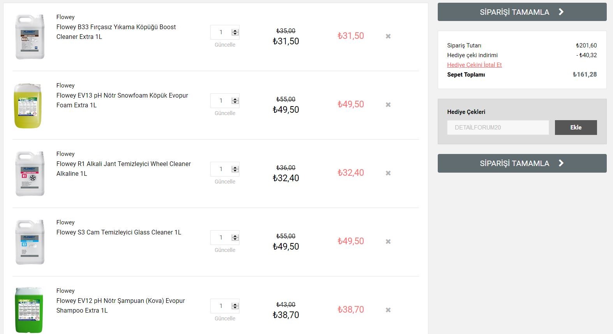Open the EV13 Snowfoam product image
The image size is (613, 334).
coord(28,105)
